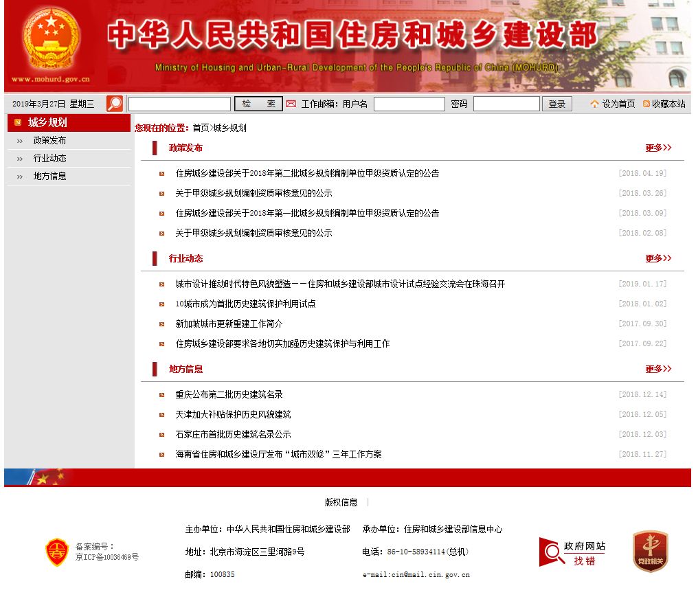Click the 登录 login button
Screen dimensions: 698x599
point(557,104)
